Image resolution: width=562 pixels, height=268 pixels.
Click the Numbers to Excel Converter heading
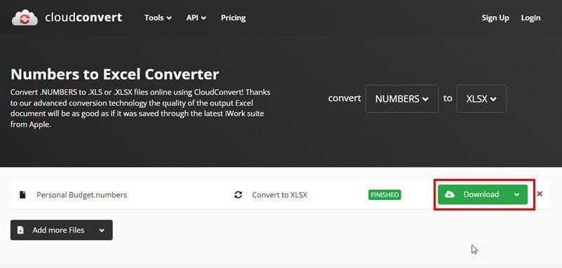[x=114, y=74]
